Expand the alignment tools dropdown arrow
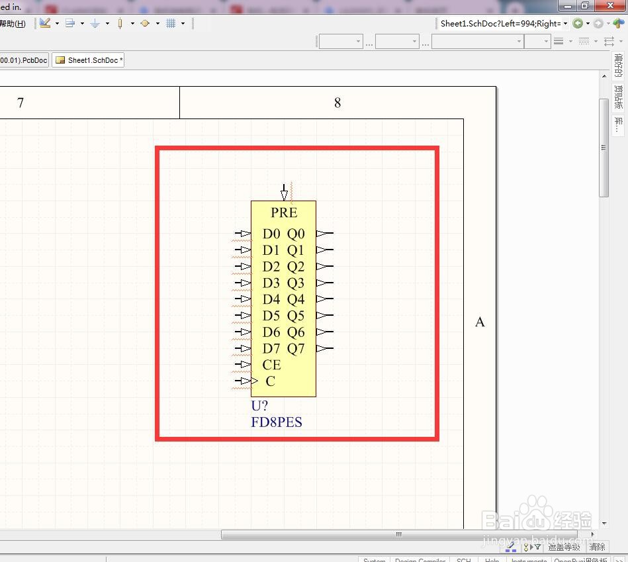 point(83,24)
